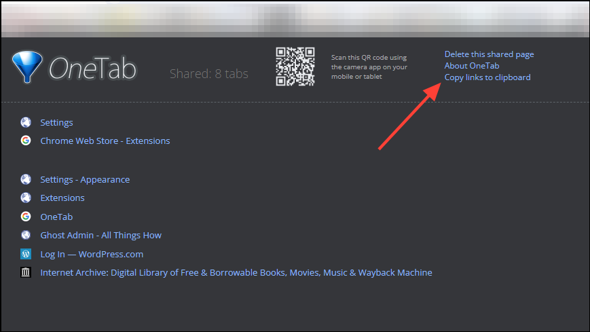Viewport: 590px width, 332px height.
Task: Click the globe icon beside Settings - Appearance
Action: click(26, 179)
